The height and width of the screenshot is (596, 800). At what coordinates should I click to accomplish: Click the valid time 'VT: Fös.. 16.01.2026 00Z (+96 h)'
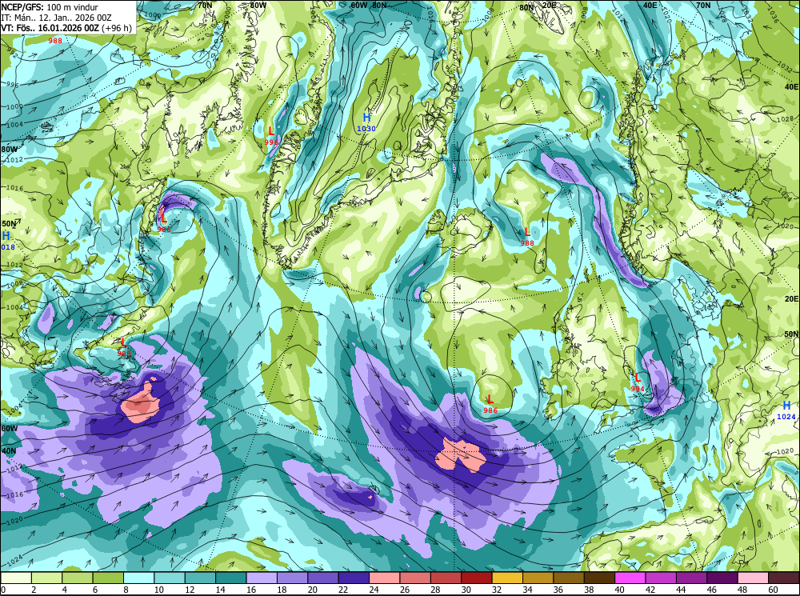[66, 27]
